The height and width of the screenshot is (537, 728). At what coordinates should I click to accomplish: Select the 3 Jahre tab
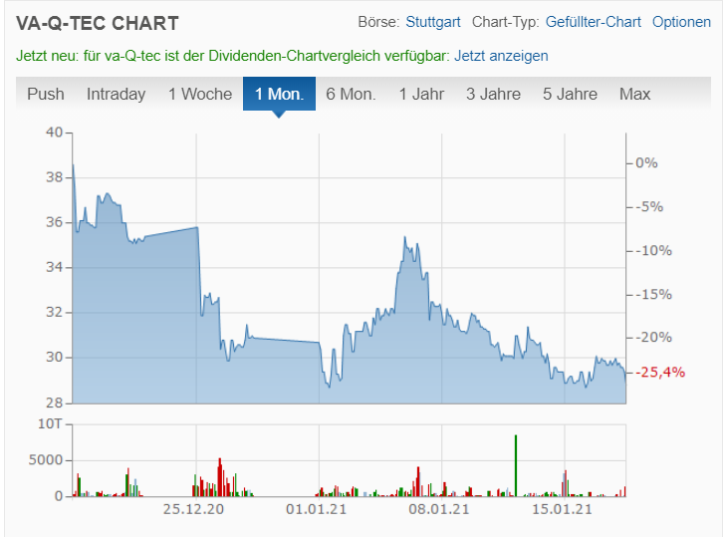tap(493, 94)
